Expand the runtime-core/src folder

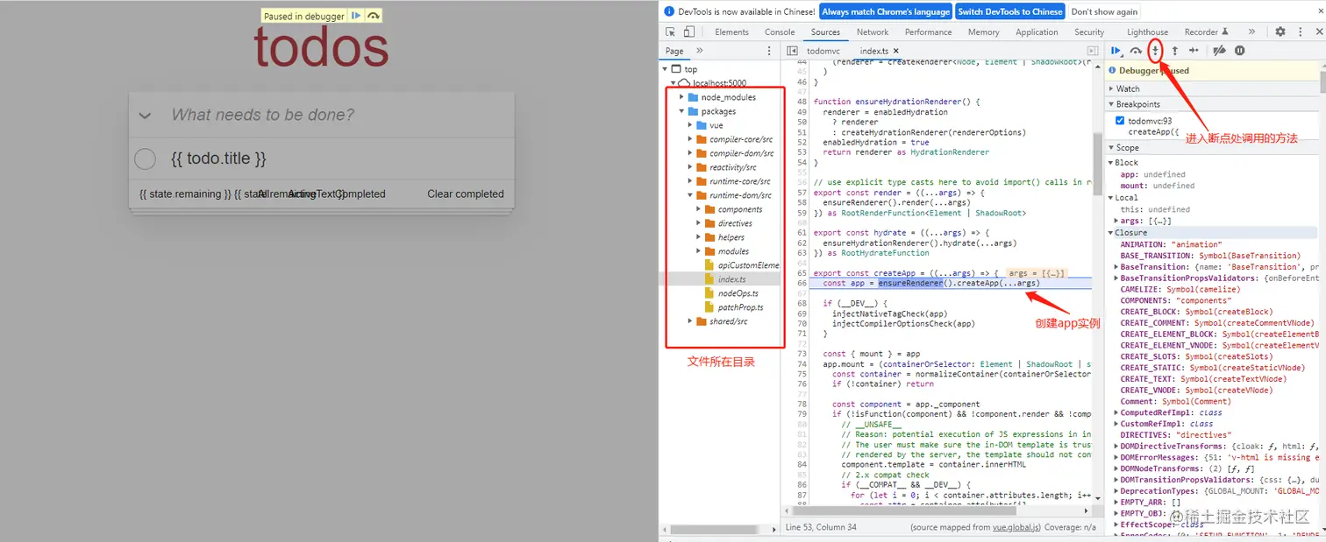click(x=691, y=181)
